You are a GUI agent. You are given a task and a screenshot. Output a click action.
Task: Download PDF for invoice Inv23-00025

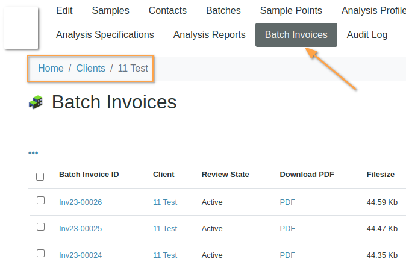point(287,229)
